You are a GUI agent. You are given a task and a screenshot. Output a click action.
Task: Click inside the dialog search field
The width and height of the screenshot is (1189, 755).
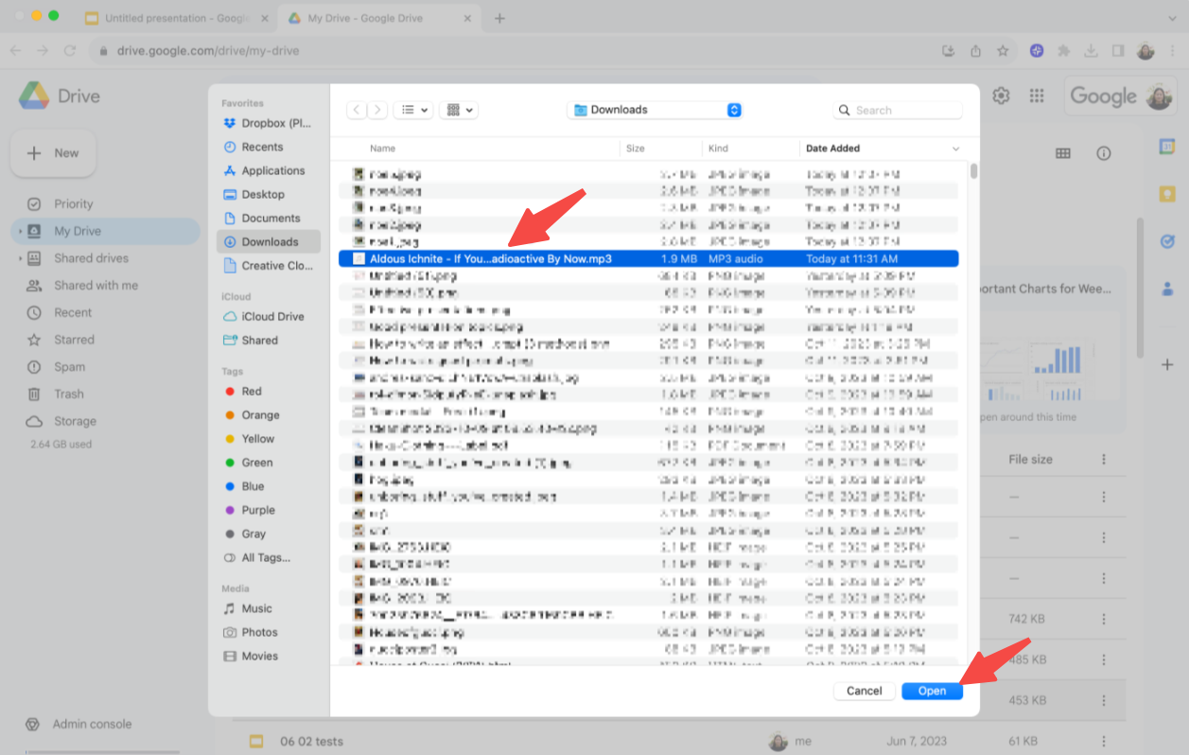pos(897,110)
